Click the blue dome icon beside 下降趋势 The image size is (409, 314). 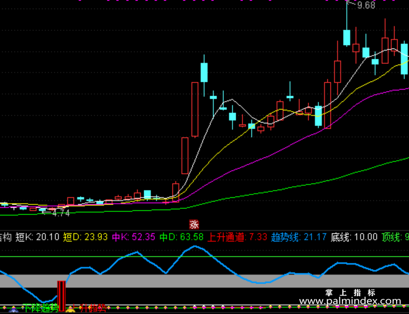coord(14,310)
